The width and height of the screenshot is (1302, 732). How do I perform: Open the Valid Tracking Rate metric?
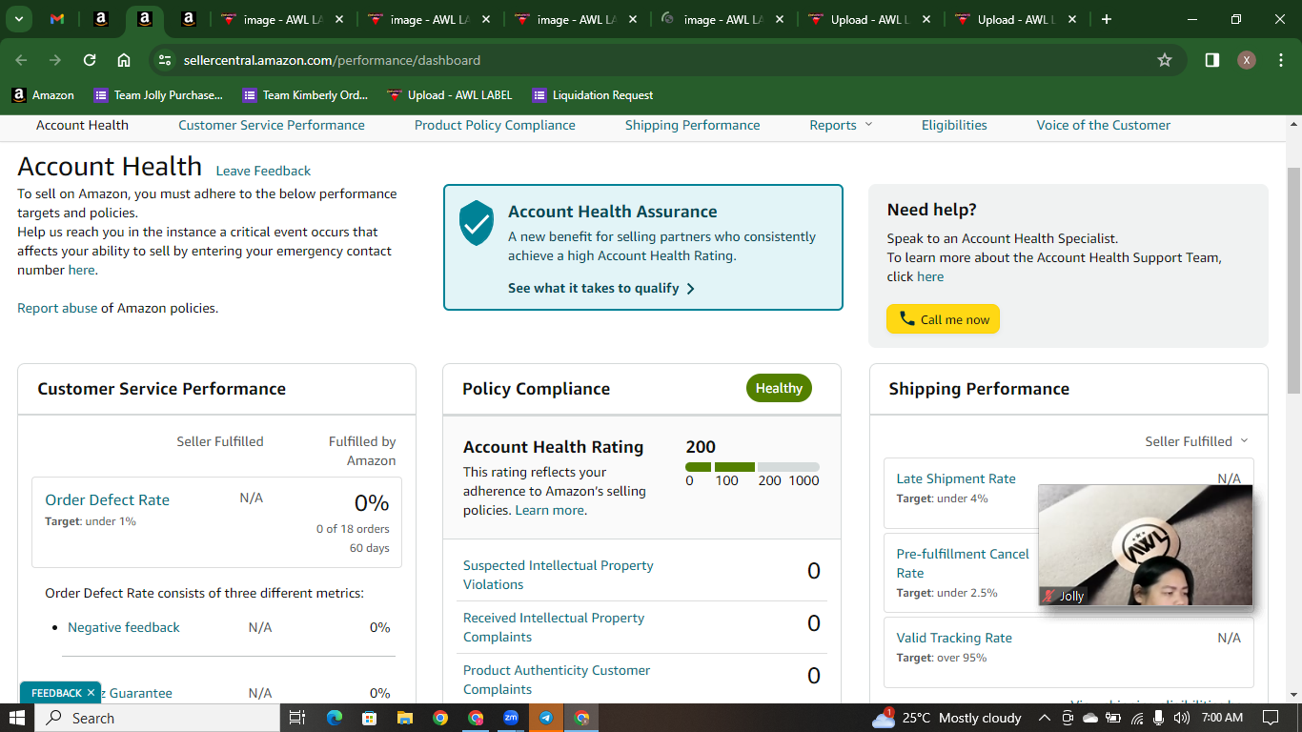[954, 638]
